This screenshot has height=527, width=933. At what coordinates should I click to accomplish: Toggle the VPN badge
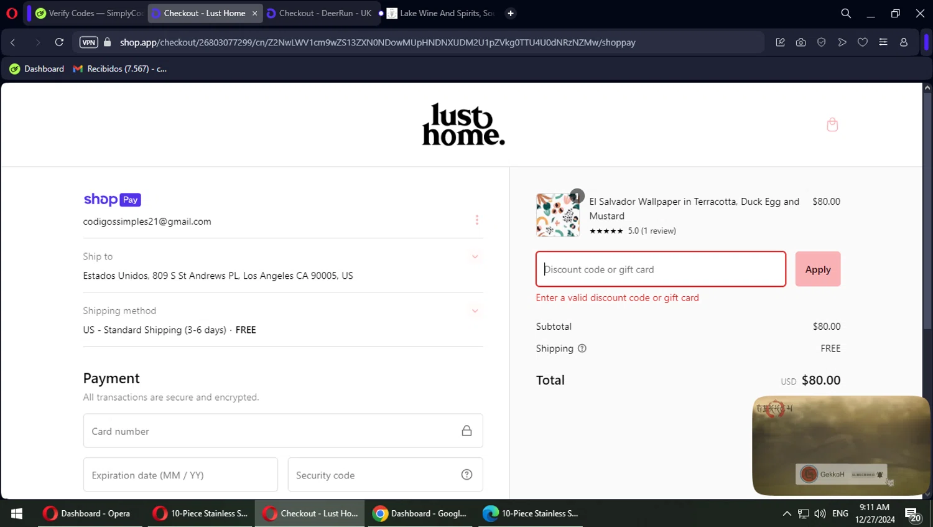tap(89, 42)
